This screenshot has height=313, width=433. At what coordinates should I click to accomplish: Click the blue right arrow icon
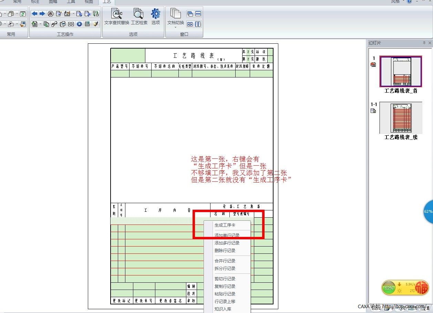tap(42, 14)
